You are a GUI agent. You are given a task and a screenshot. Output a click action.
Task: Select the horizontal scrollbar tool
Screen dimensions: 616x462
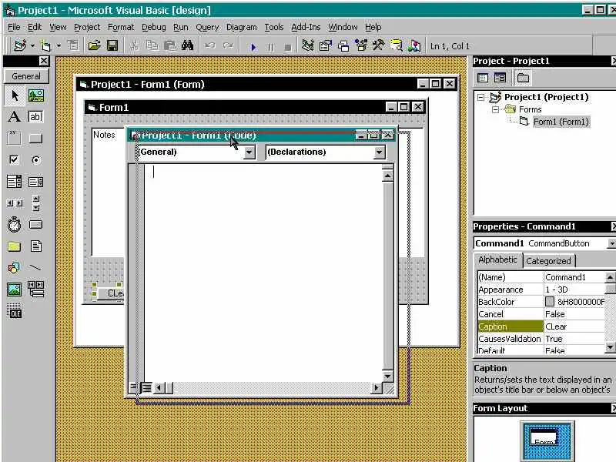14,203
